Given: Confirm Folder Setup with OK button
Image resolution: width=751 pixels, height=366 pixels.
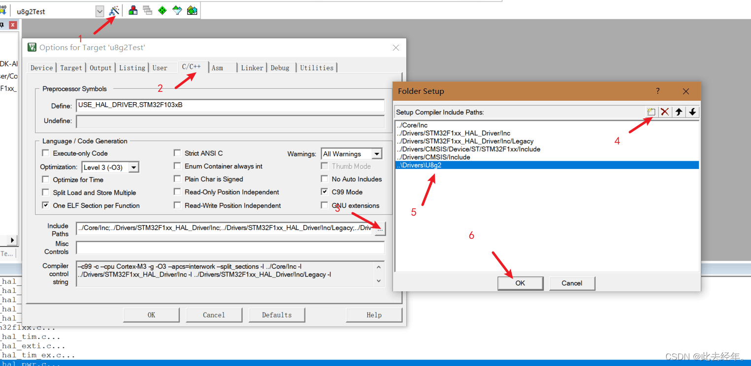Looking at the screenshot, I should pos(520,283).
